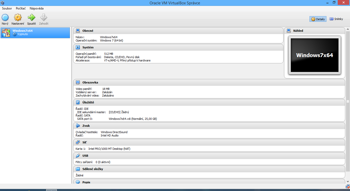Viewport: 350px width, 191px height.
Task: Open Nastavení settings gear icon
Action: point(18,18)
